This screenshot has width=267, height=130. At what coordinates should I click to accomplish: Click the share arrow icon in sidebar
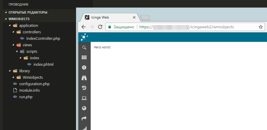tap(84, 118)
